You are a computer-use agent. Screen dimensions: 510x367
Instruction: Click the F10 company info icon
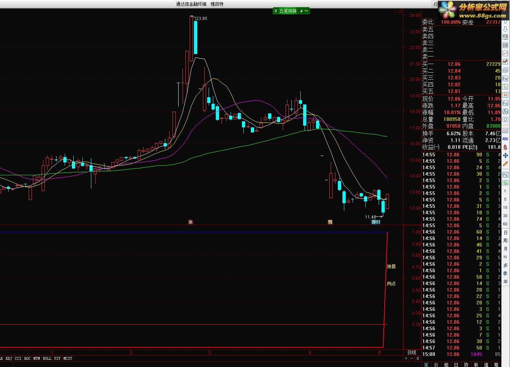coord(505,78)
